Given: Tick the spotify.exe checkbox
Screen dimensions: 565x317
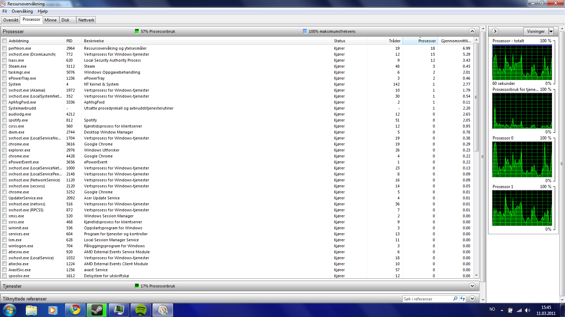Looking at the screenshot, I should point(5,120).
